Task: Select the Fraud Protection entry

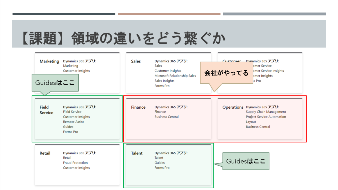Action: [75, 163]
